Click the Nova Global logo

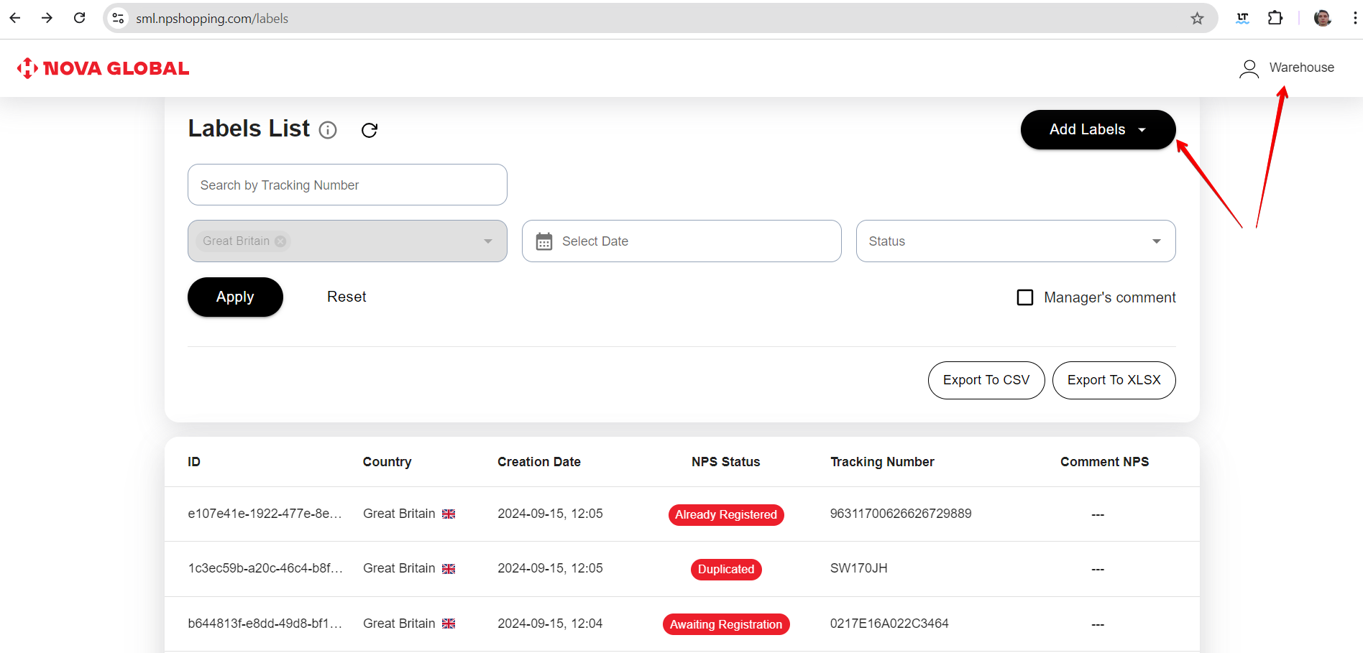click(x=103, y=68)
